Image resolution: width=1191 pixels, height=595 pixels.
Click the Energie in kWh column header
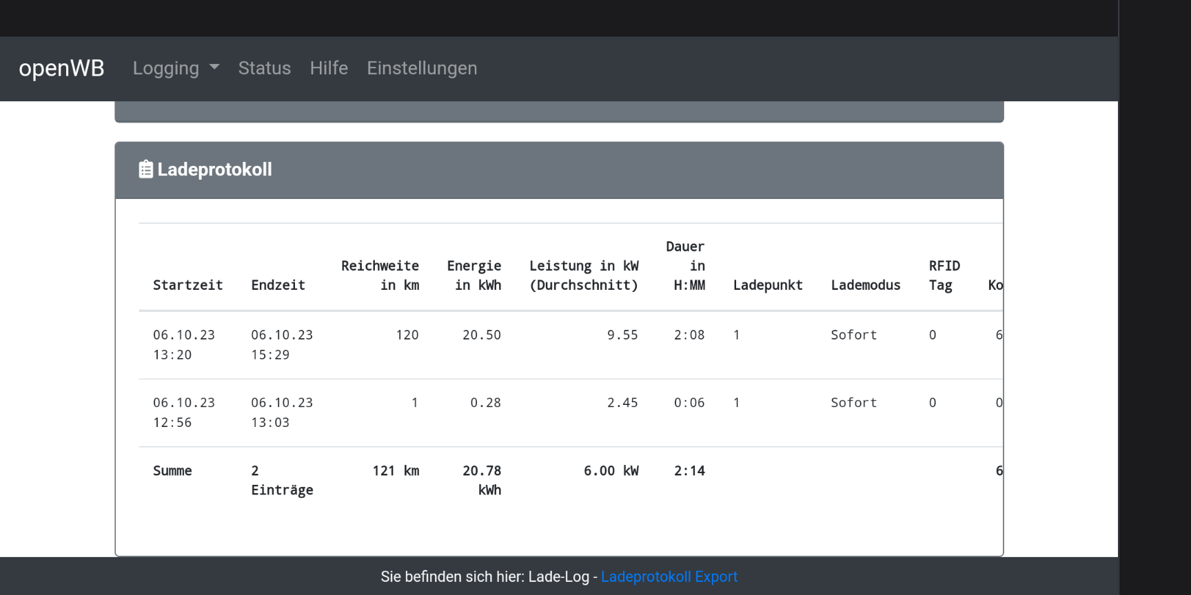coord(474,275)
